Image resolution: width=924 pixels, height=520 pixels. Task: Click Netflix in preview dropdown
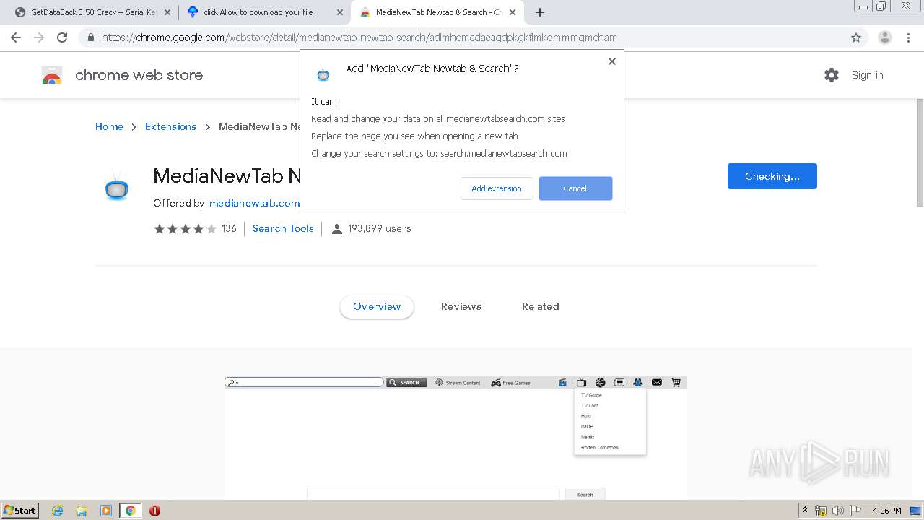tap(588, 437)
